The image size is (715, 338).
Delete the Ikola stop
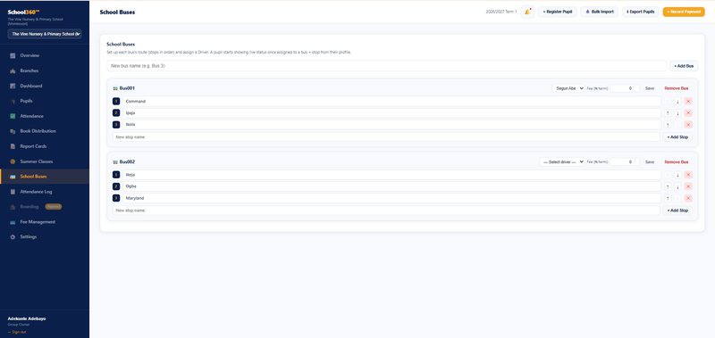pyautogui.click(x=688, y=125)
